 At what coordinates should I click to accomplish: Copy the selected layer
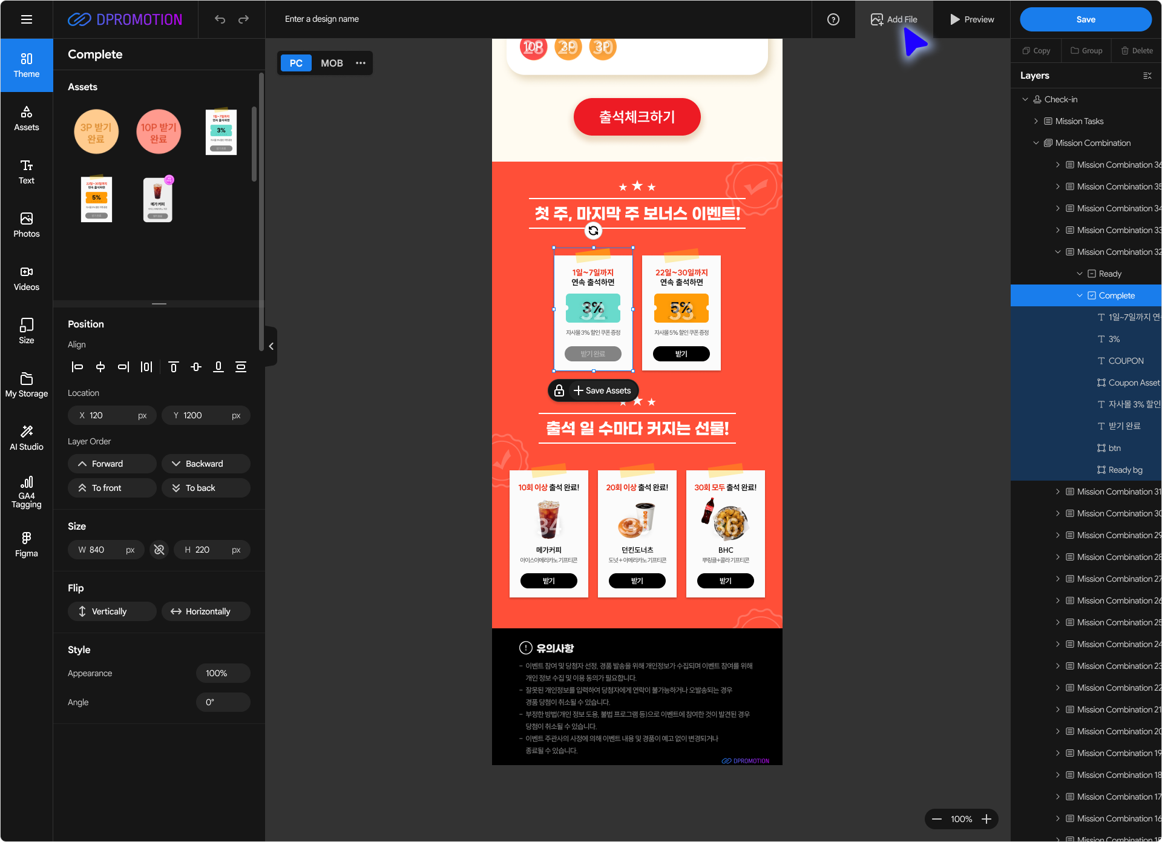click(1036, 51)
